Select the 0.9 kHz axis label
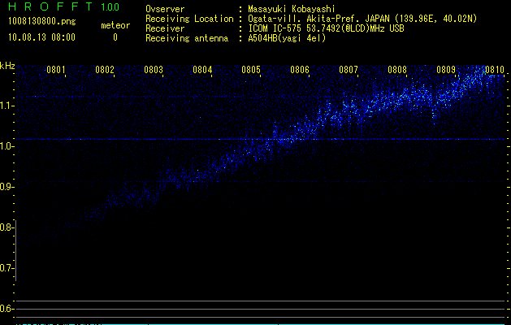The image size is (511, 325). (x=6, y=187)
